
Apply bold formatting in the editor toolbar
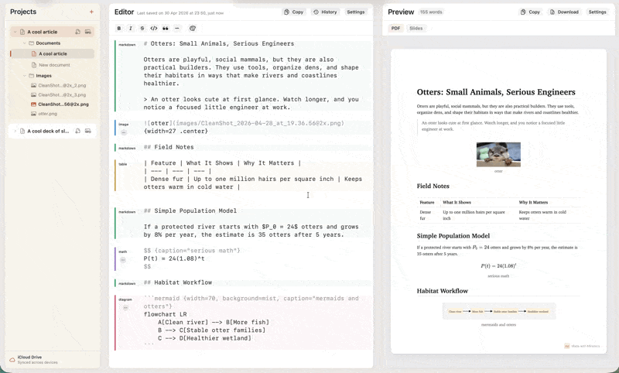click(119, 29)
